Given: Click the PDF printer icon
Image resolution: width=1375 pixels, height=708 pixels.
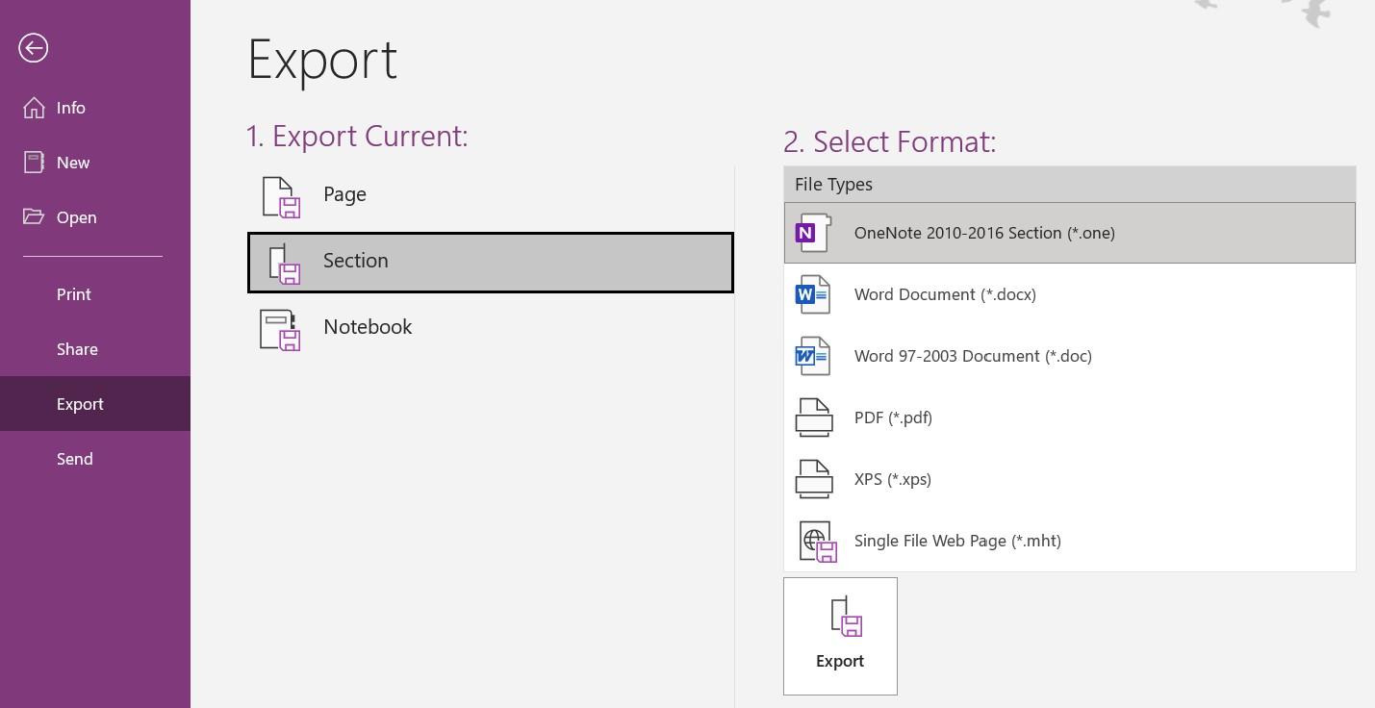Looking at the screenshot, I should click(813, 417).
